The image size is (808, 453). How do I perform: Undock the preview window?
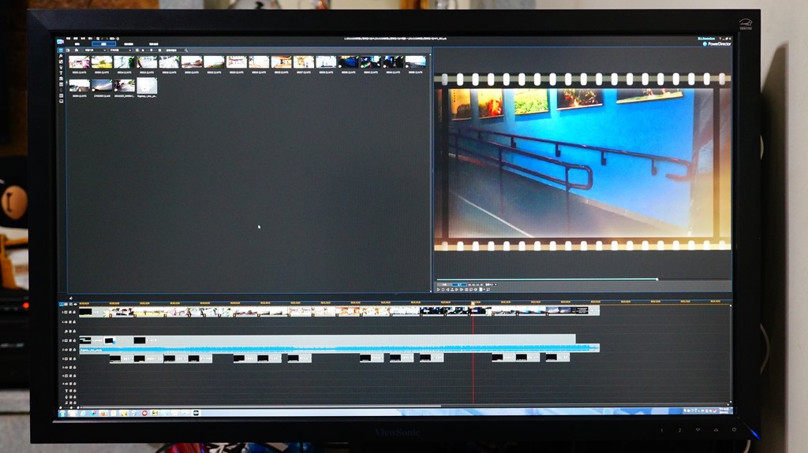coord(488,290)
